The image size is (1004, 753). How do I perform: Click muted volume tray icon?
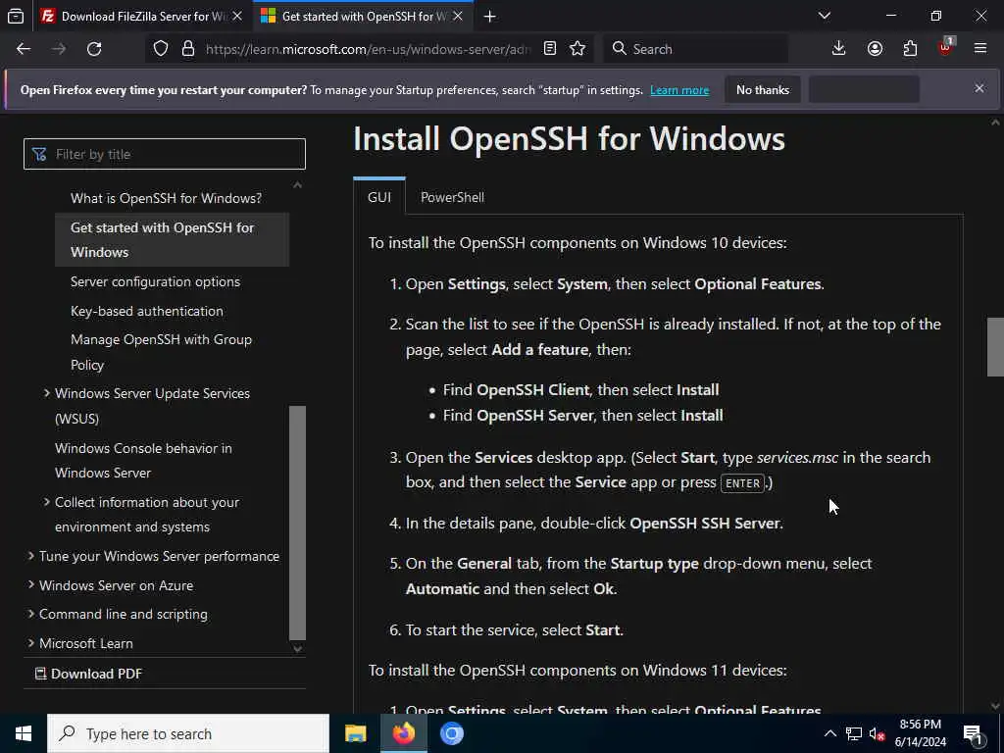[878, 733]
